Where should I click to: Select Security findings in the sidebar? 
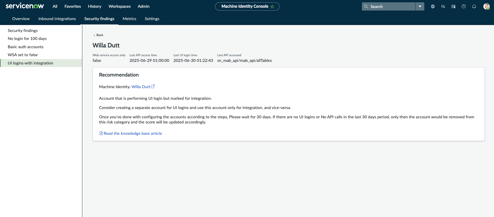click(x=41, y=30)
